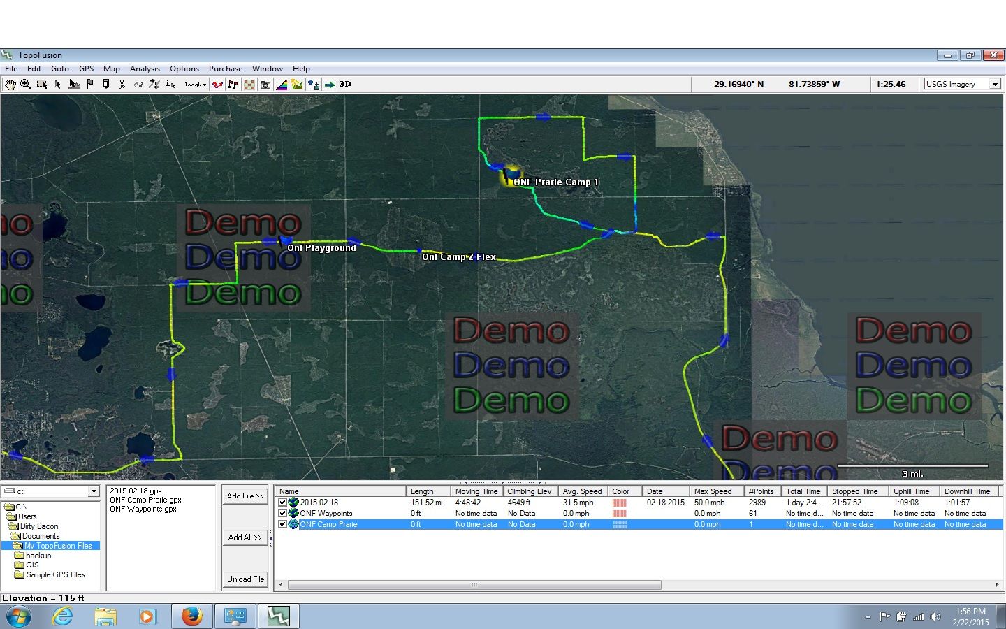
Task: Select the zoom magnifier tool
Action: pyautogui.click(x=26, y=85)
